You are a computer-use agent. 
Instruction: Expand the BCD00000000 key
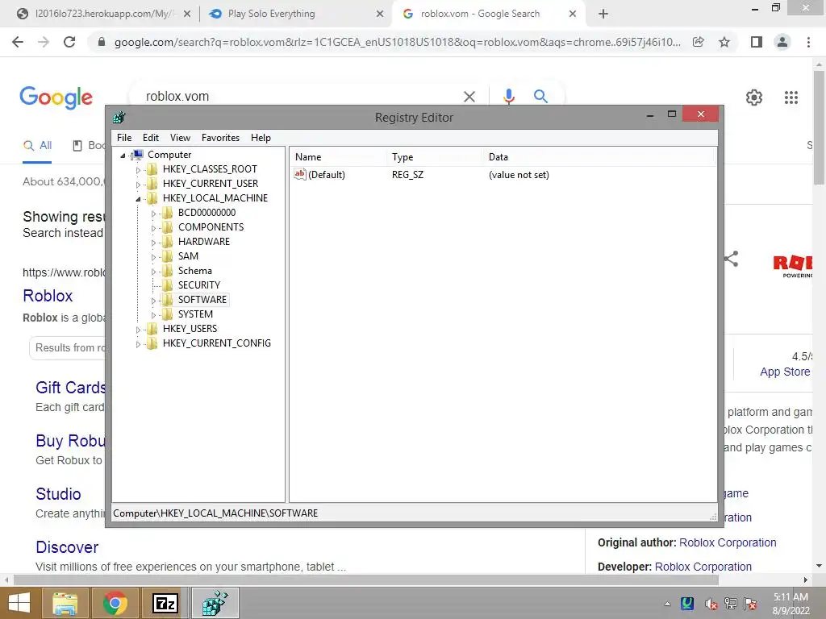(x=153, y=213)
